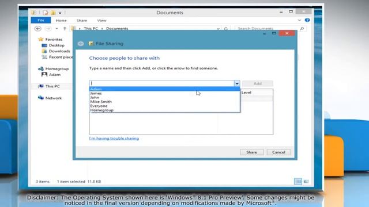Open Network in navigation pane

click(53, 98)
